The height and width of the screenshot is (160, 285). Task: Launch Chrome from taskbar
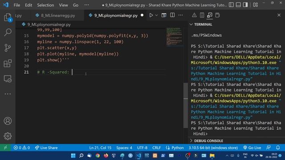point(98,156)
